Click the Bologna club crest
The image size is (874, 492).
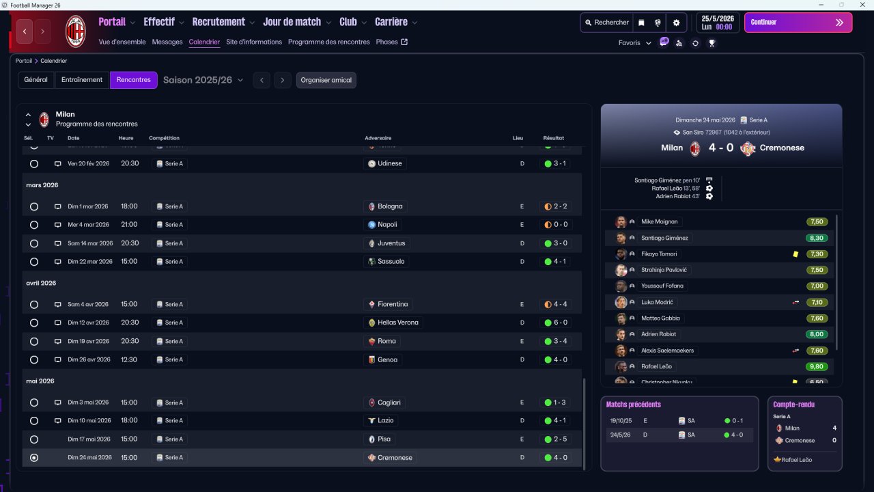[x=371, y=206]
